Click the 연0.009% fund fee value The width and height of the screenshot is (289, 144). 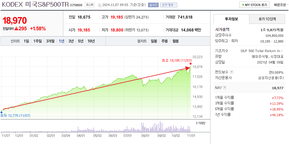[276, 72]
